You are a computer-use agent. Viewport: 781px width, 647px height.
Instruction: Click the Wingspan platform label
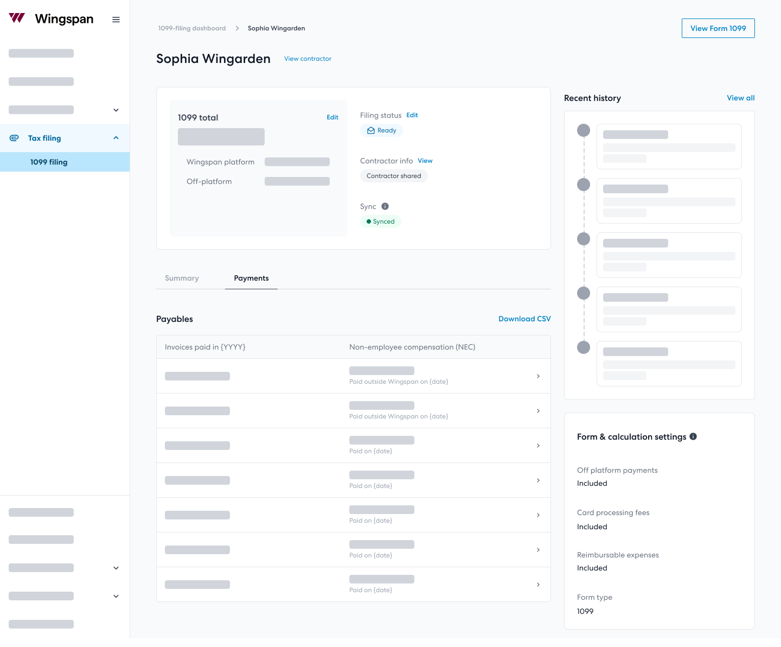click(x=220, y=162)
